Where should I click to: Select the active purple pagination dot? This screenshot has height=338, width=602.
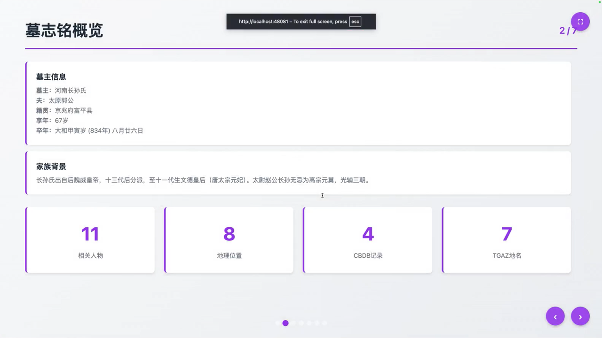[x=285, y=323]
